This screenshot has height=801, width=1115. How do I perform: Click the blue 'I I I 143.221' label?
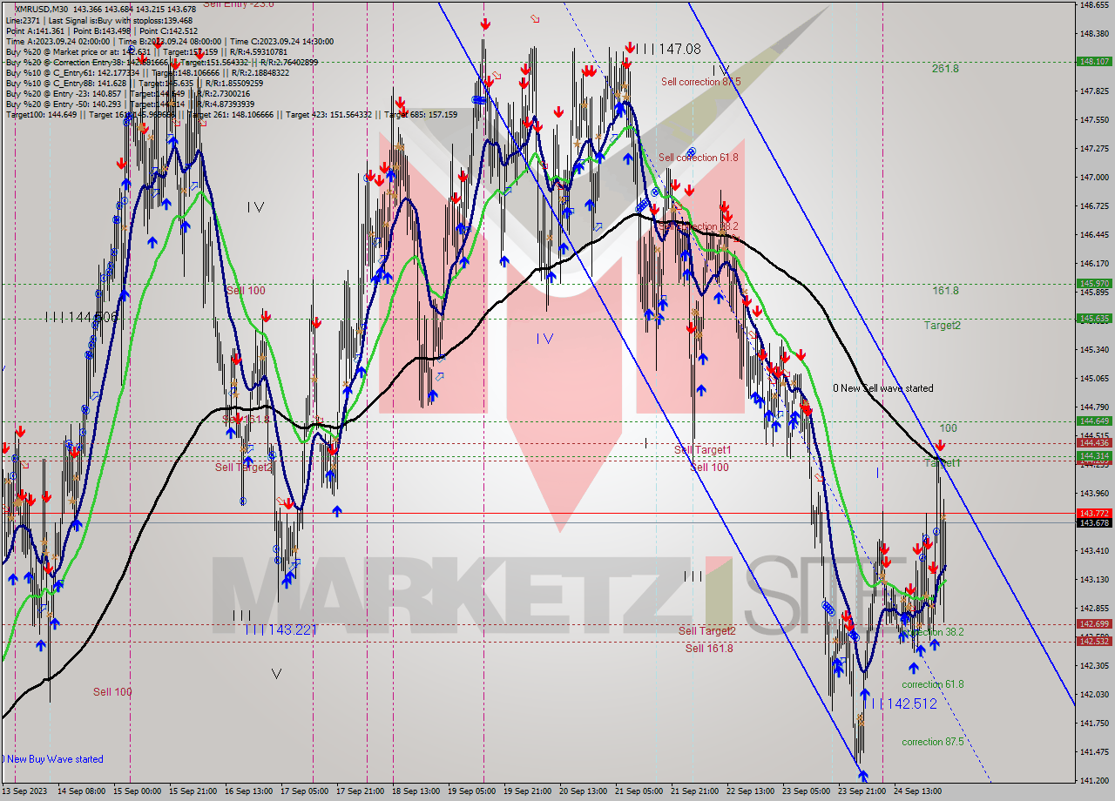280,629
